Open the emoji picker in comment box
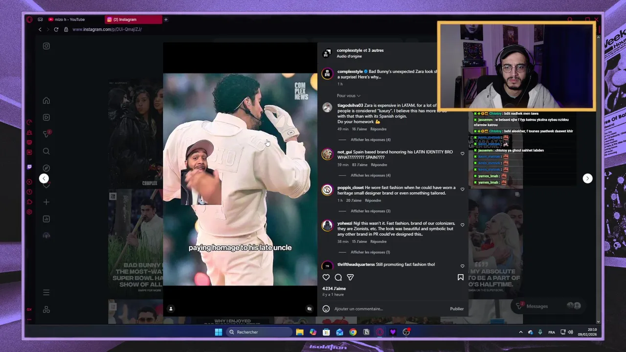626x352 pixels. [326, 308]
